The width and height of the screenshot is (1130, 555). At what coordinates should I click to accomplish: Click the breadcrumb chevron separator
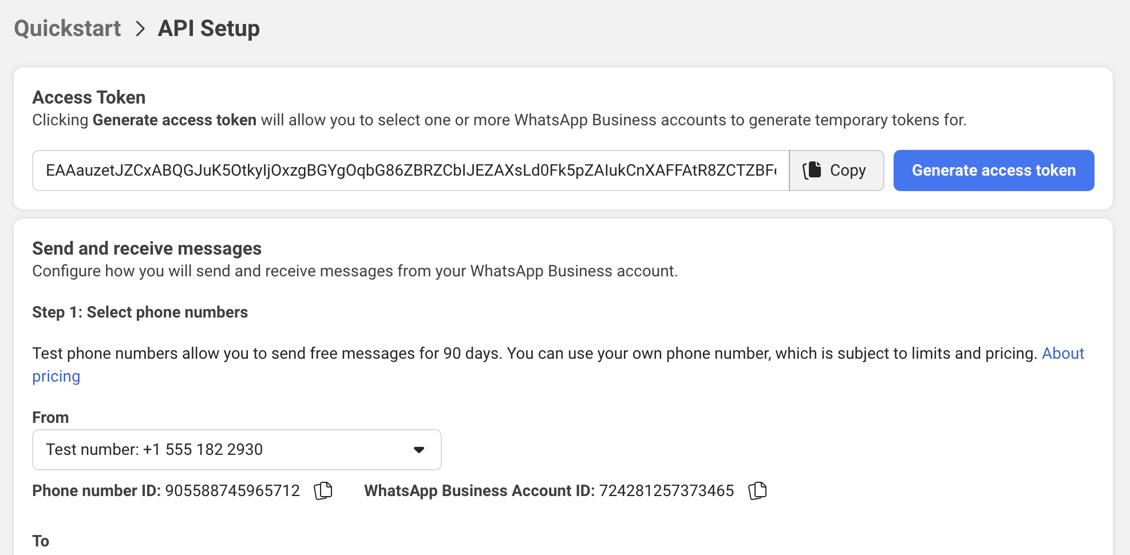(140, 29)
